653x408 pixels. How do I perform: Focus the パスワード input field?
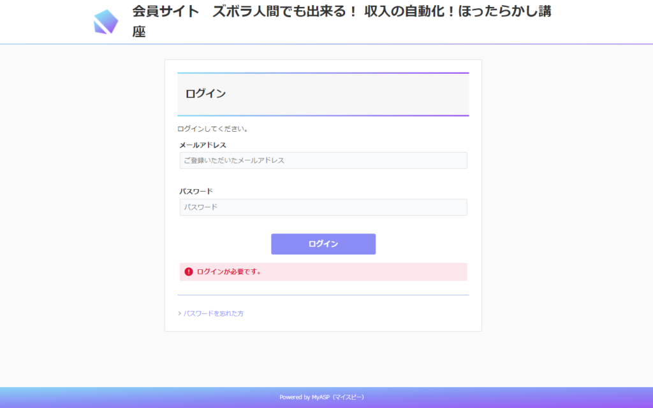coord(323,208)
